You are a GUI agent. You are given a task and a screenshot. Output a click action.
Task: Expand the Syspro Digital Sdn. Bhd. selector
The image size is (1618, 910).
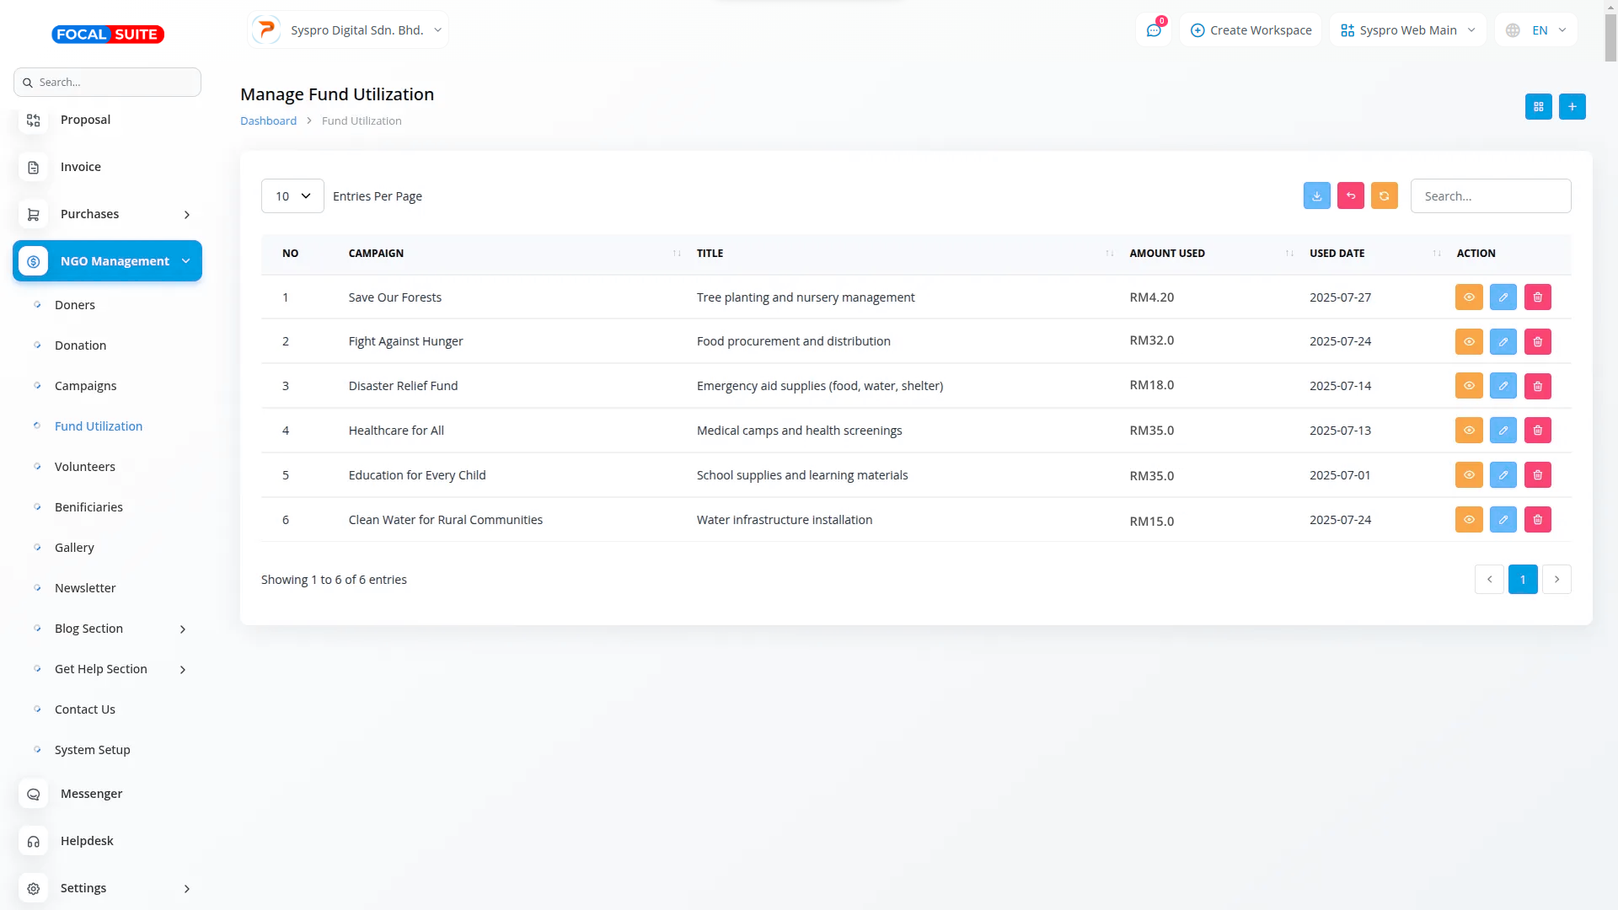pyautogui.click(x=348, y=30)
